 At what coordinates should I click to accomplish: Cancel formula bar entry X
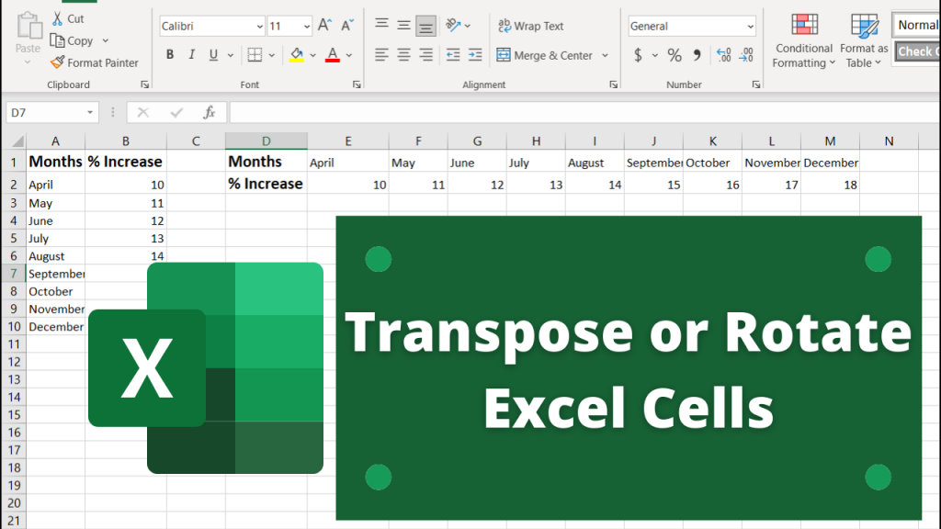[x=142, y=112]
